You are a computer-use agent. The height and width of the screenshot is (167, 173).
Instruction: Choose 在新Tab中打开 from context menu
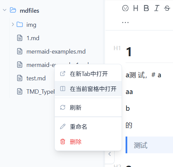(88, 74)
